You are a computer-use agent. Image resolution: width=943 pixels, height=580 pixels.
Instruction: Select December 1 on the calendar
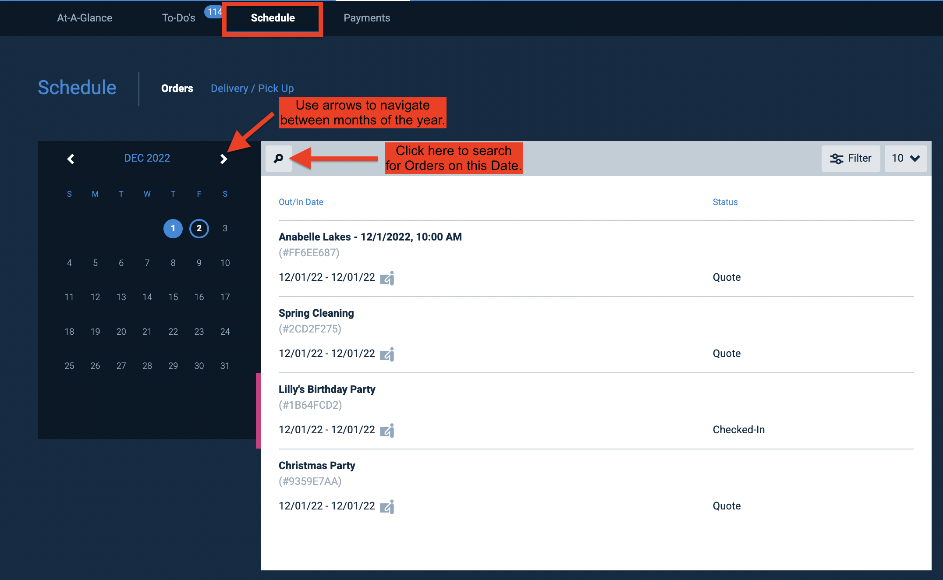tap(173, 228)
